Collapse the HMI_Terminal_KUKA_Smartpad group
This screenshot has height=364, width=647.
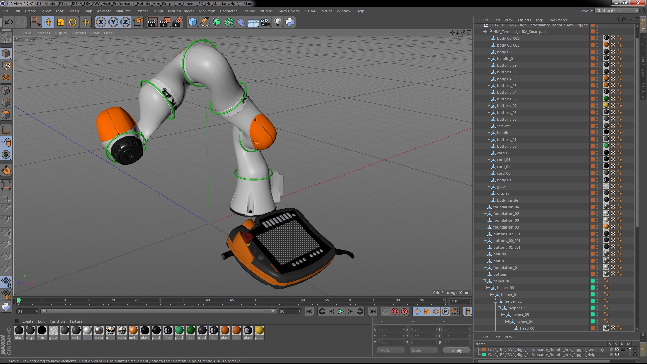tap(484, 32)
